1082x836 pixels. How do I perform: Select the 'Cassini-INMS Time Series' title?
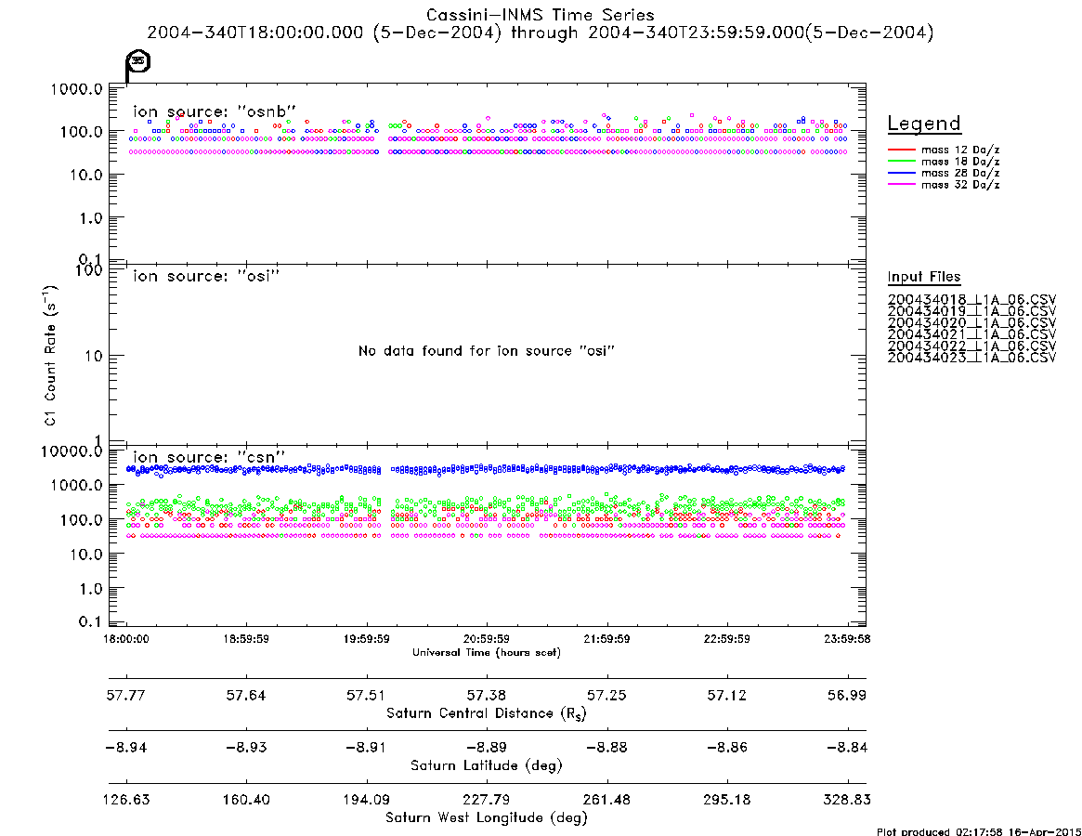[x=541, y=15]
